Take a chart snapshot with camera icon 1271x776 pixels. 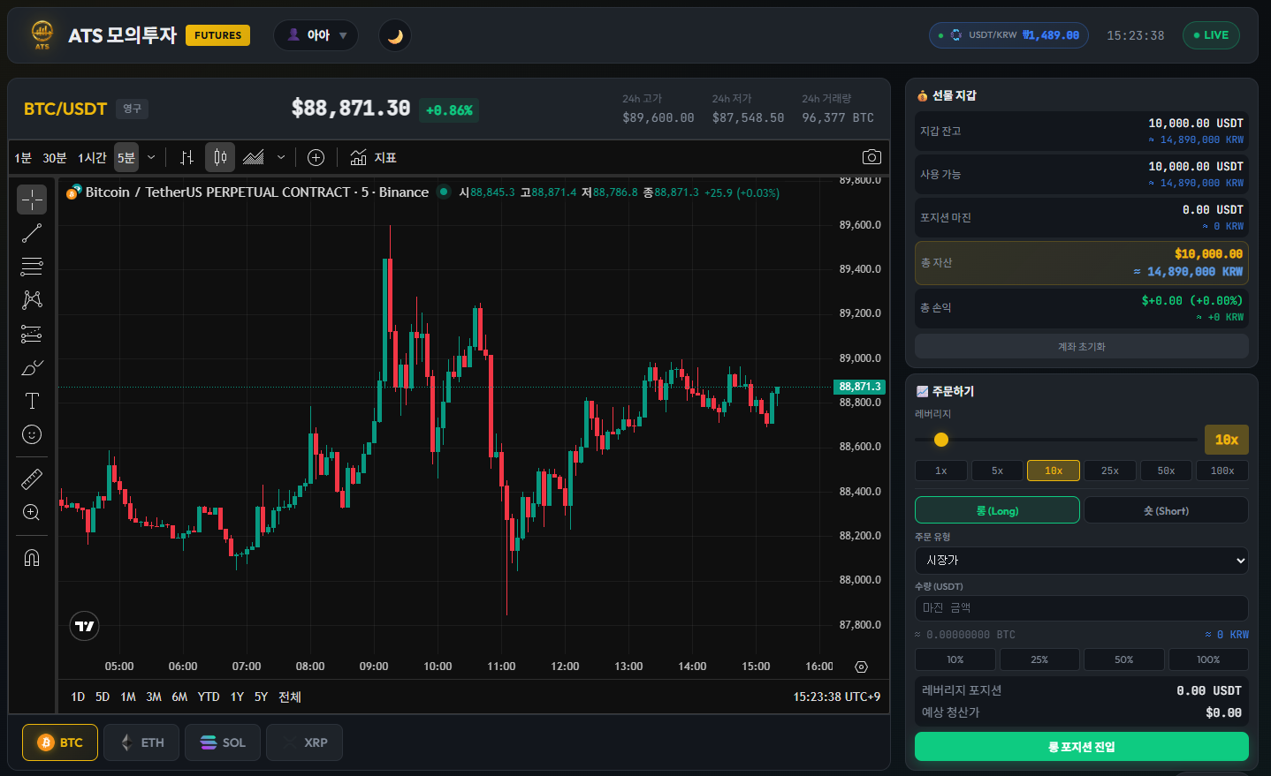point(871,157)
